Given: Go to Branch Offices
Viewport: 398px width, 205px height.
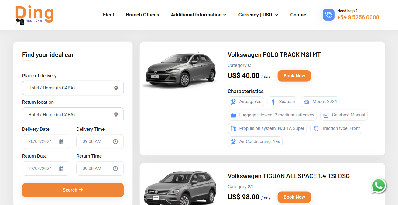Looking at the screenshot, I should pyautogui.click(x=142, y=15).
